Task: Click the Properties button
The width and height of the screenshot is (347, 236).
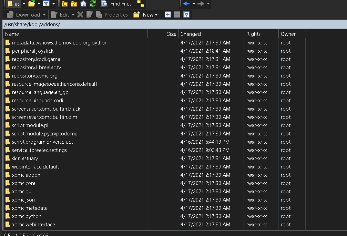Action: [112, 14]
